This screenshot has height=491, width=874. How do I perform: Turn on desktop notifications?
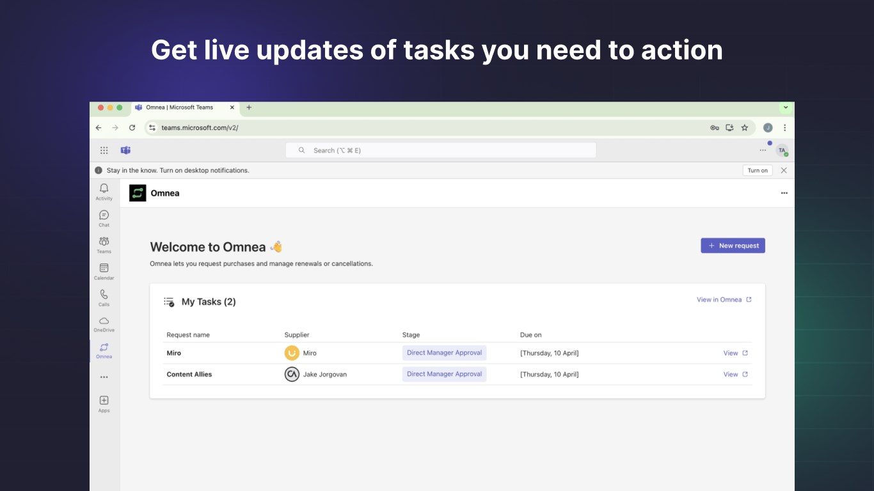(758, 170)
